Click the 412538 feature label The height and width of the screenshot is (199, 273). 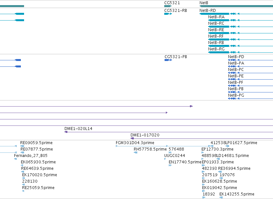218,143
